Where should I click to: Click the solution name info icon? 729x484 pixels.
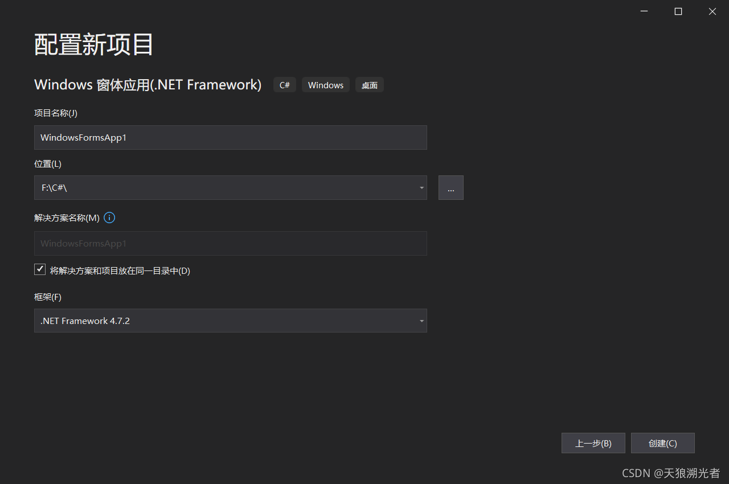click(110, 218)
